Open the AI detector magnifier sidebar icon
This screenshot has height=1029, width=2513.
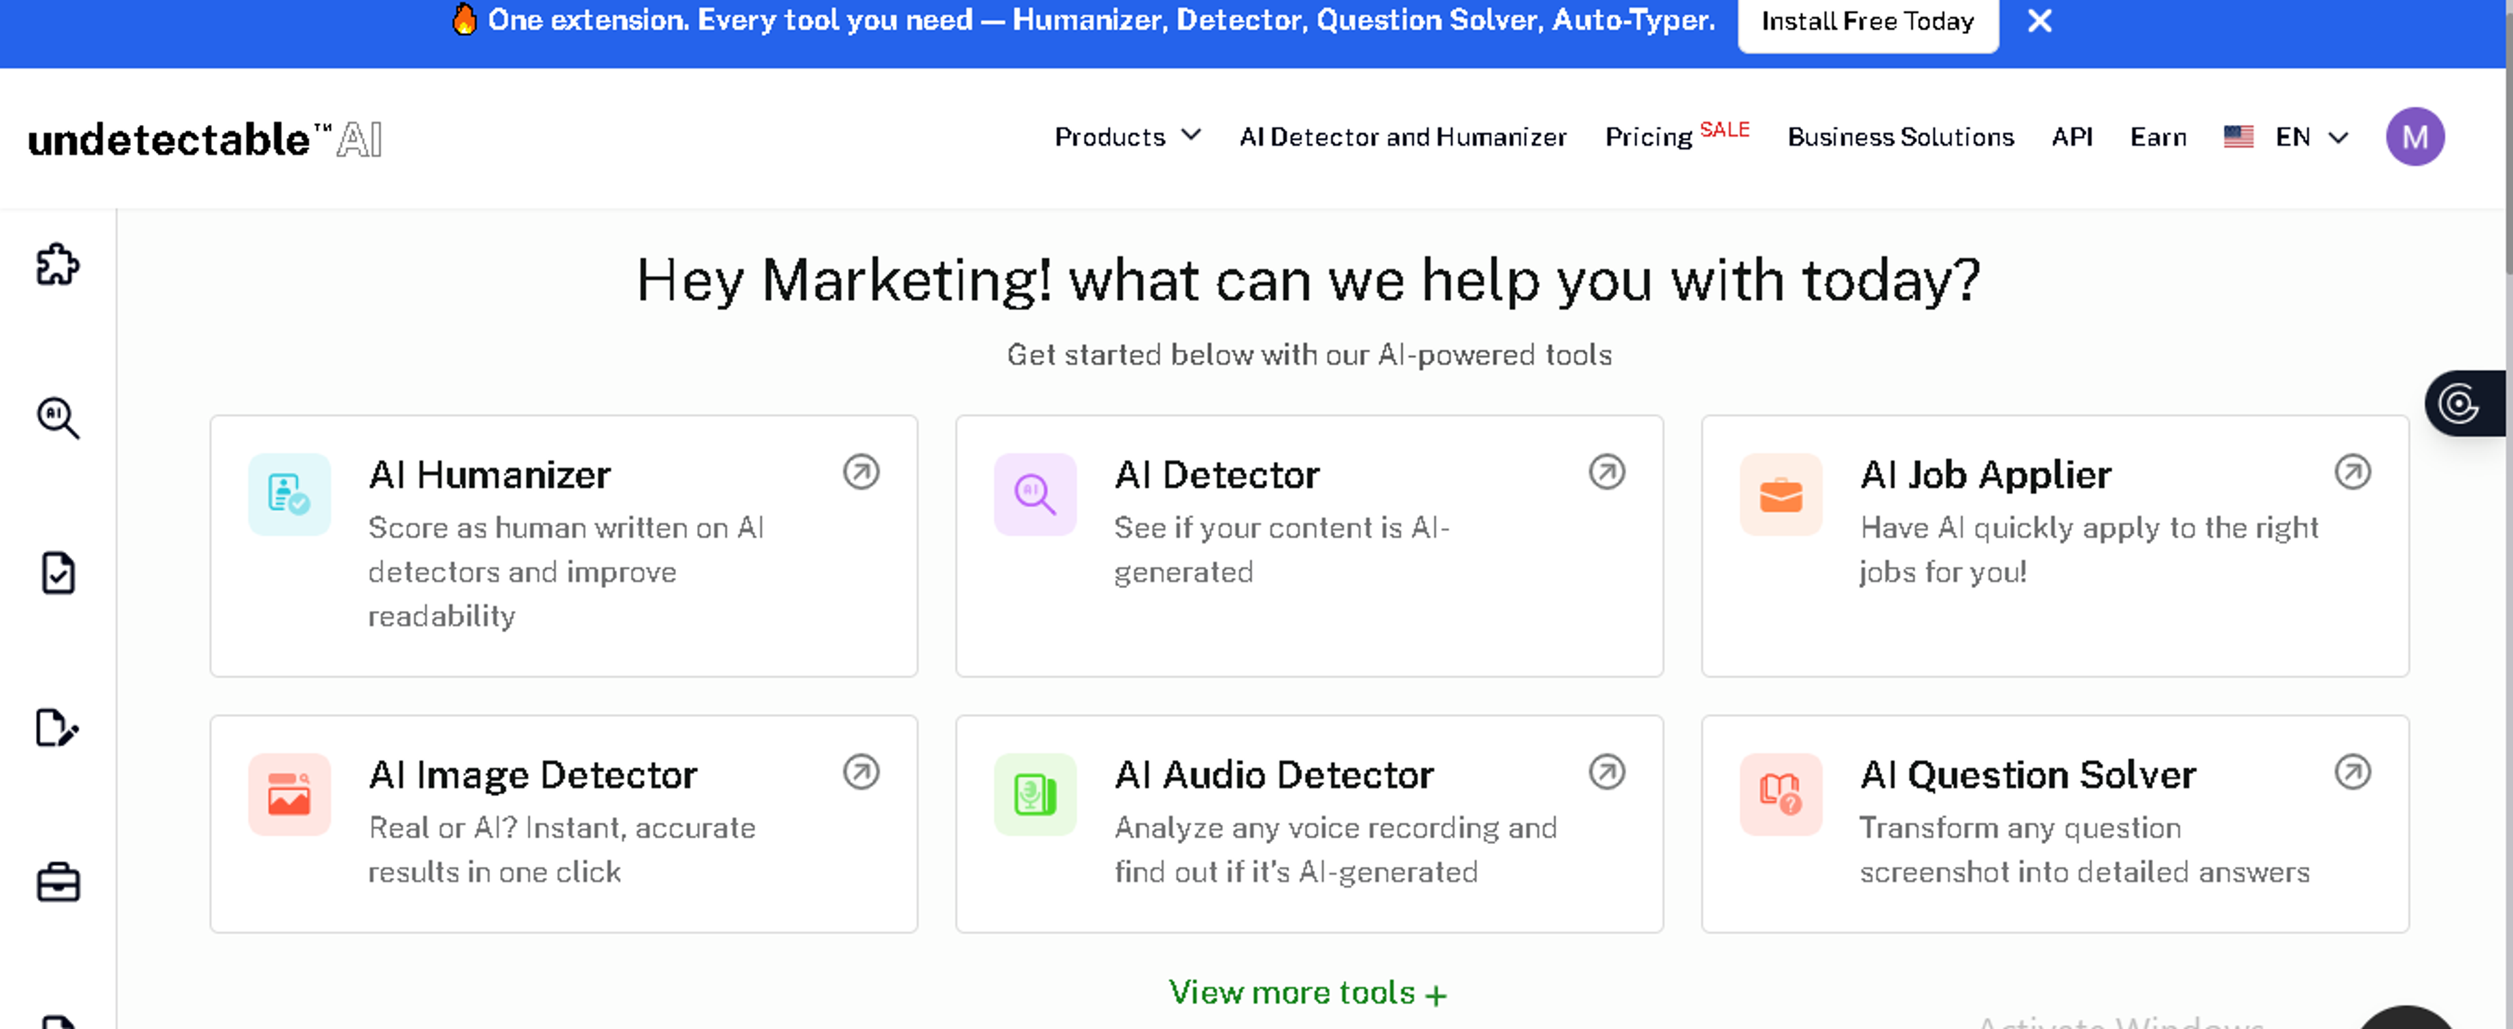tap(58, 417)
